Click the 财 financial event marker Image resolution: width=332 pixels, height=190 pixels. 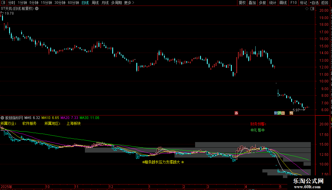(x=276, y=113)
